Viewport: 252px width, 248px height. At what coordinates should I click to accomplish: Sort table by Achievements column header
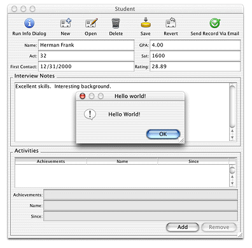coord(51,162)
